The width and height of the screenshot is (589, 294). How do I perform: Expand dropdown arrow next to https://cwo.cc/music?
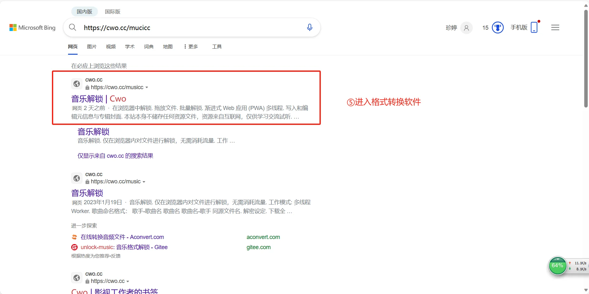click(x=144, y=182)
